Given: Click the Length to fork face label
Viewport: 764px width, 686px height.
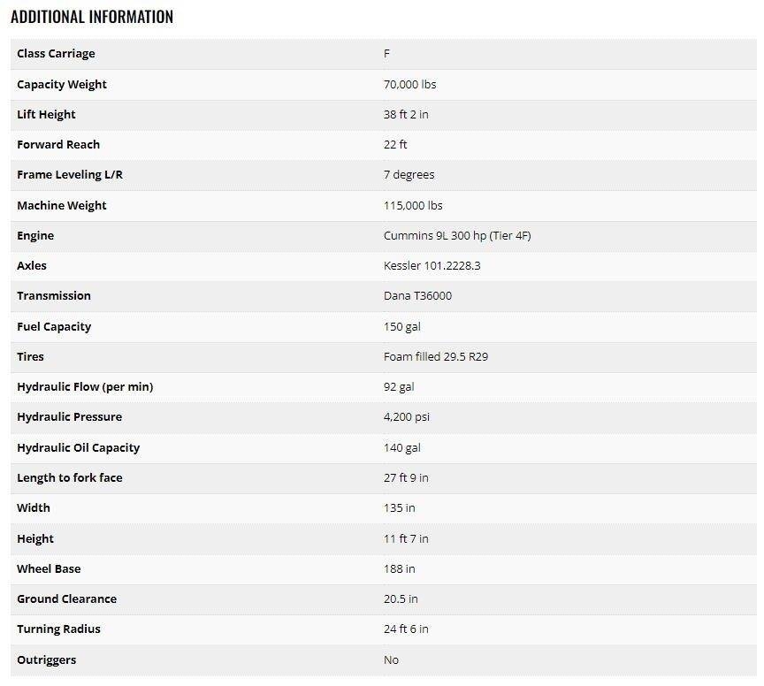Looking at the screenshot, I should [x=70, y=478].
